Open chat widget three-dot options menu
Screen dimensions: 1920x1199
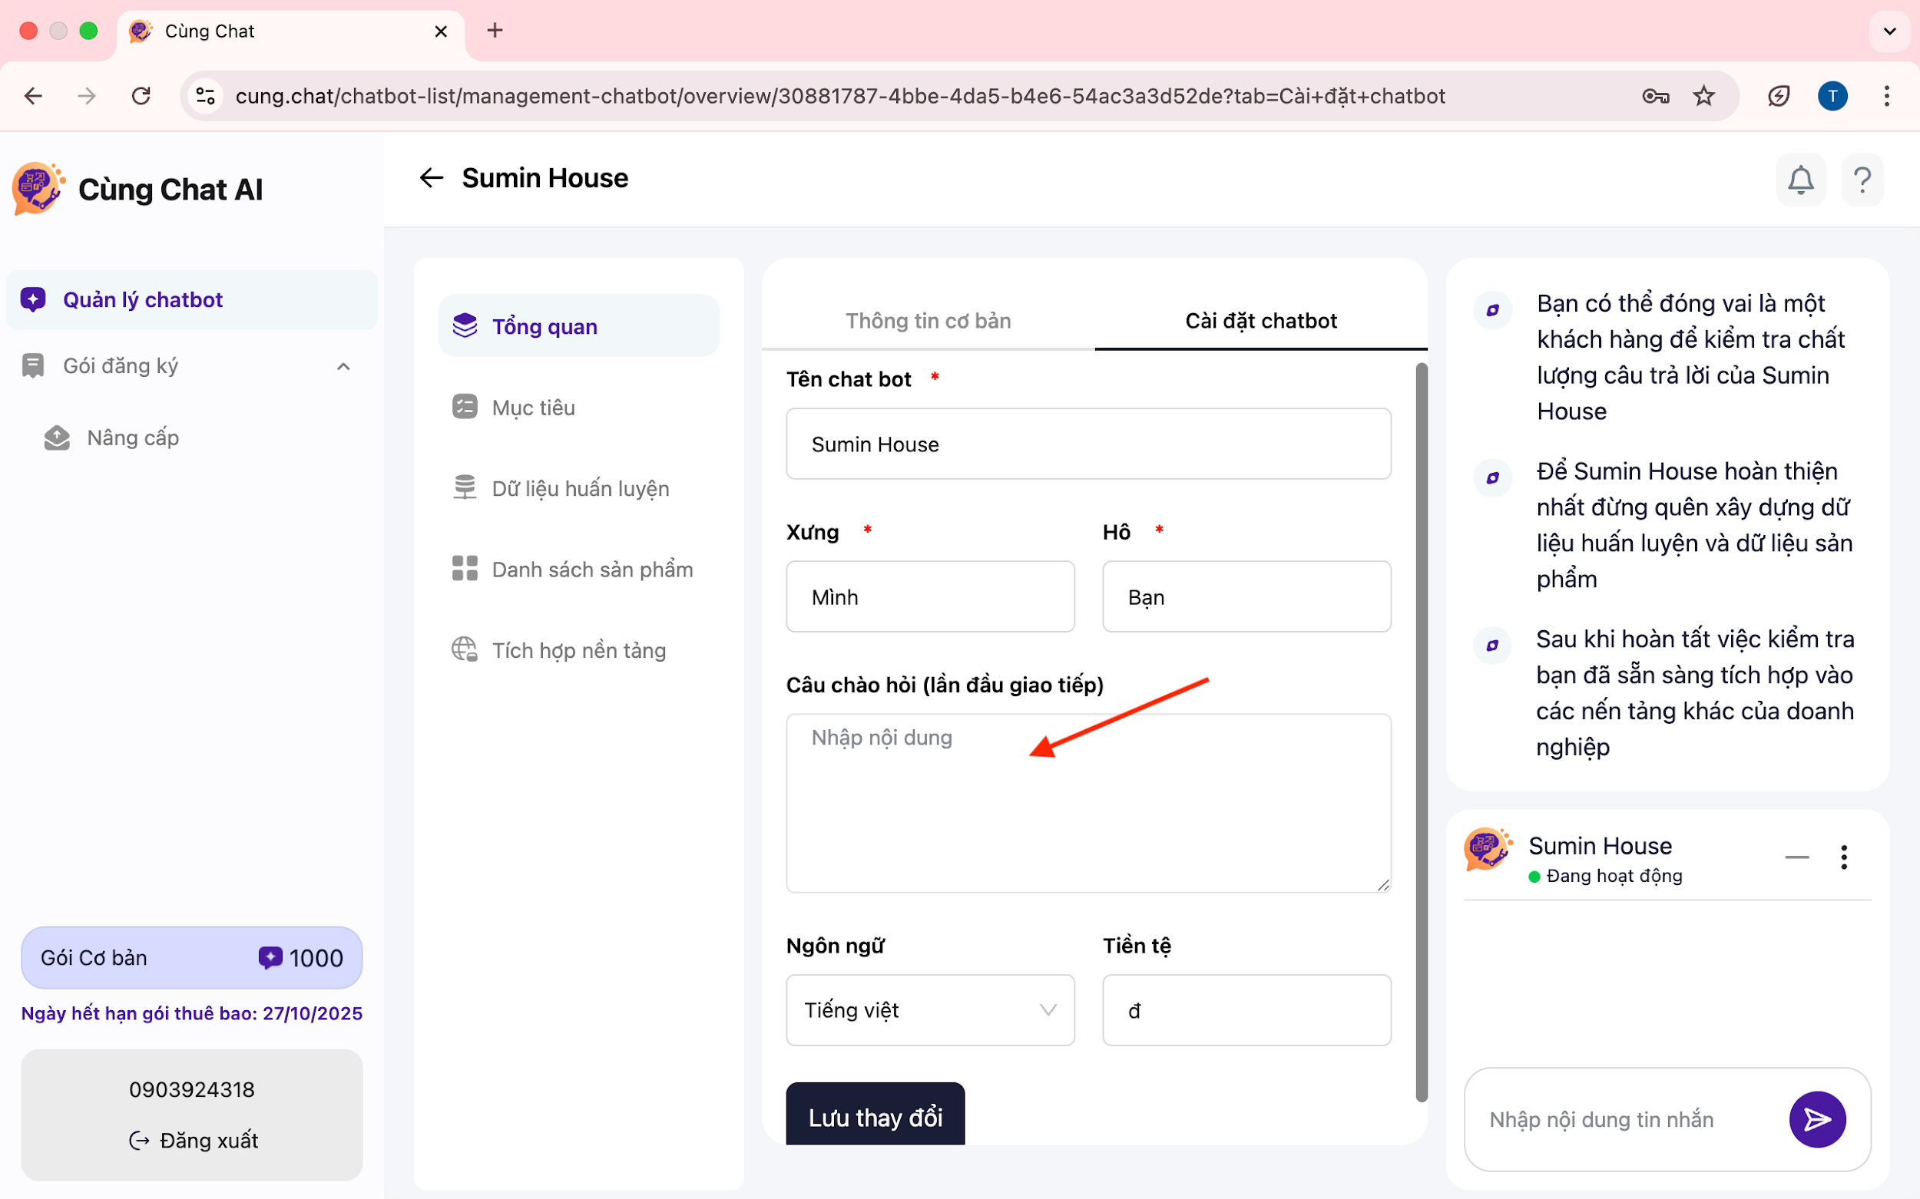pyautogui.click(x=1844, y=857)
